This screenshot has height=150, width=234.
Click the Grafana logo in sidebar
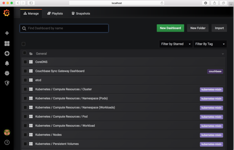coord(6,13)
